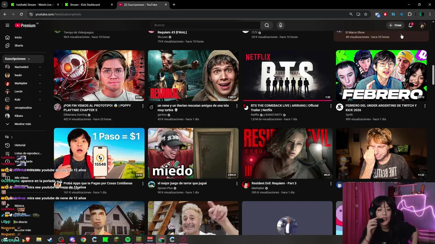Image resolution: width=435 pixels, height=244 pixels.
Task: Expand the Tú section
Action: pos(9,137)
